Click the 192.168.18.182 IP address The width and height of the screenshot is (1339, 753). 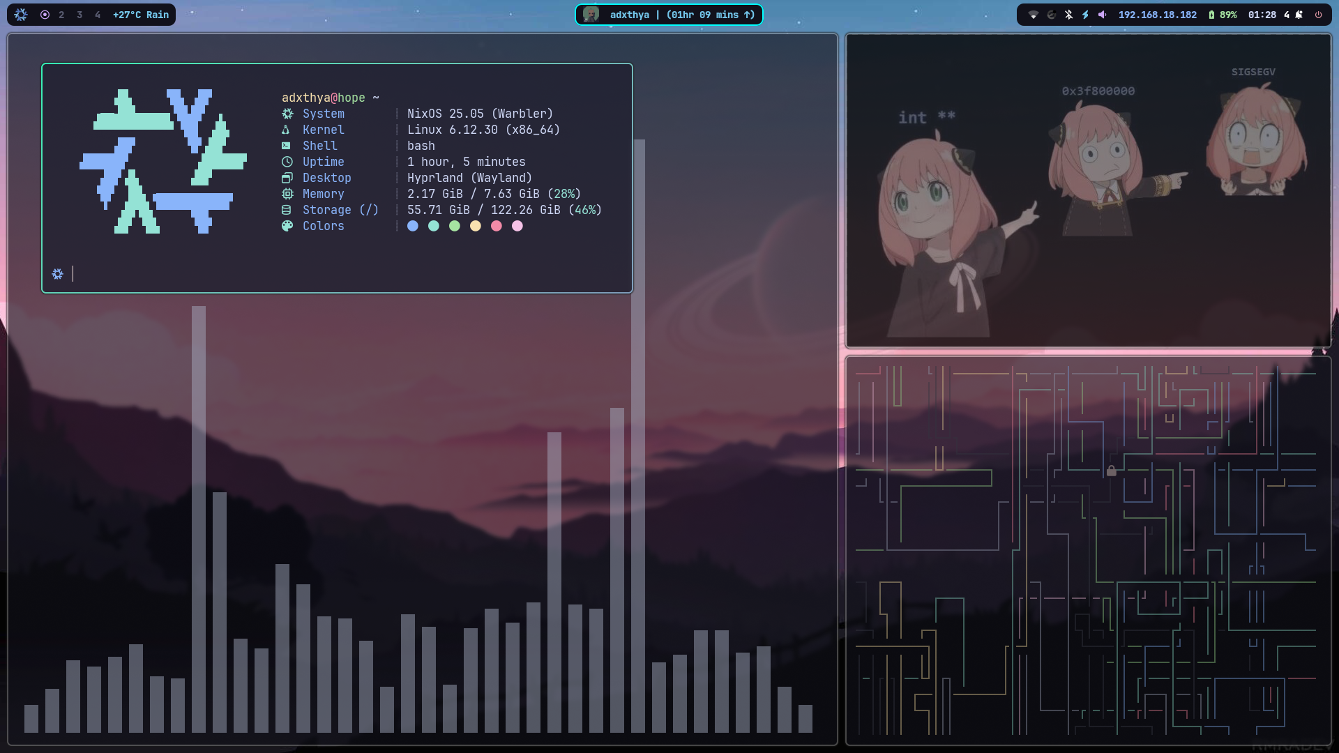click(x=1158, y=15)
